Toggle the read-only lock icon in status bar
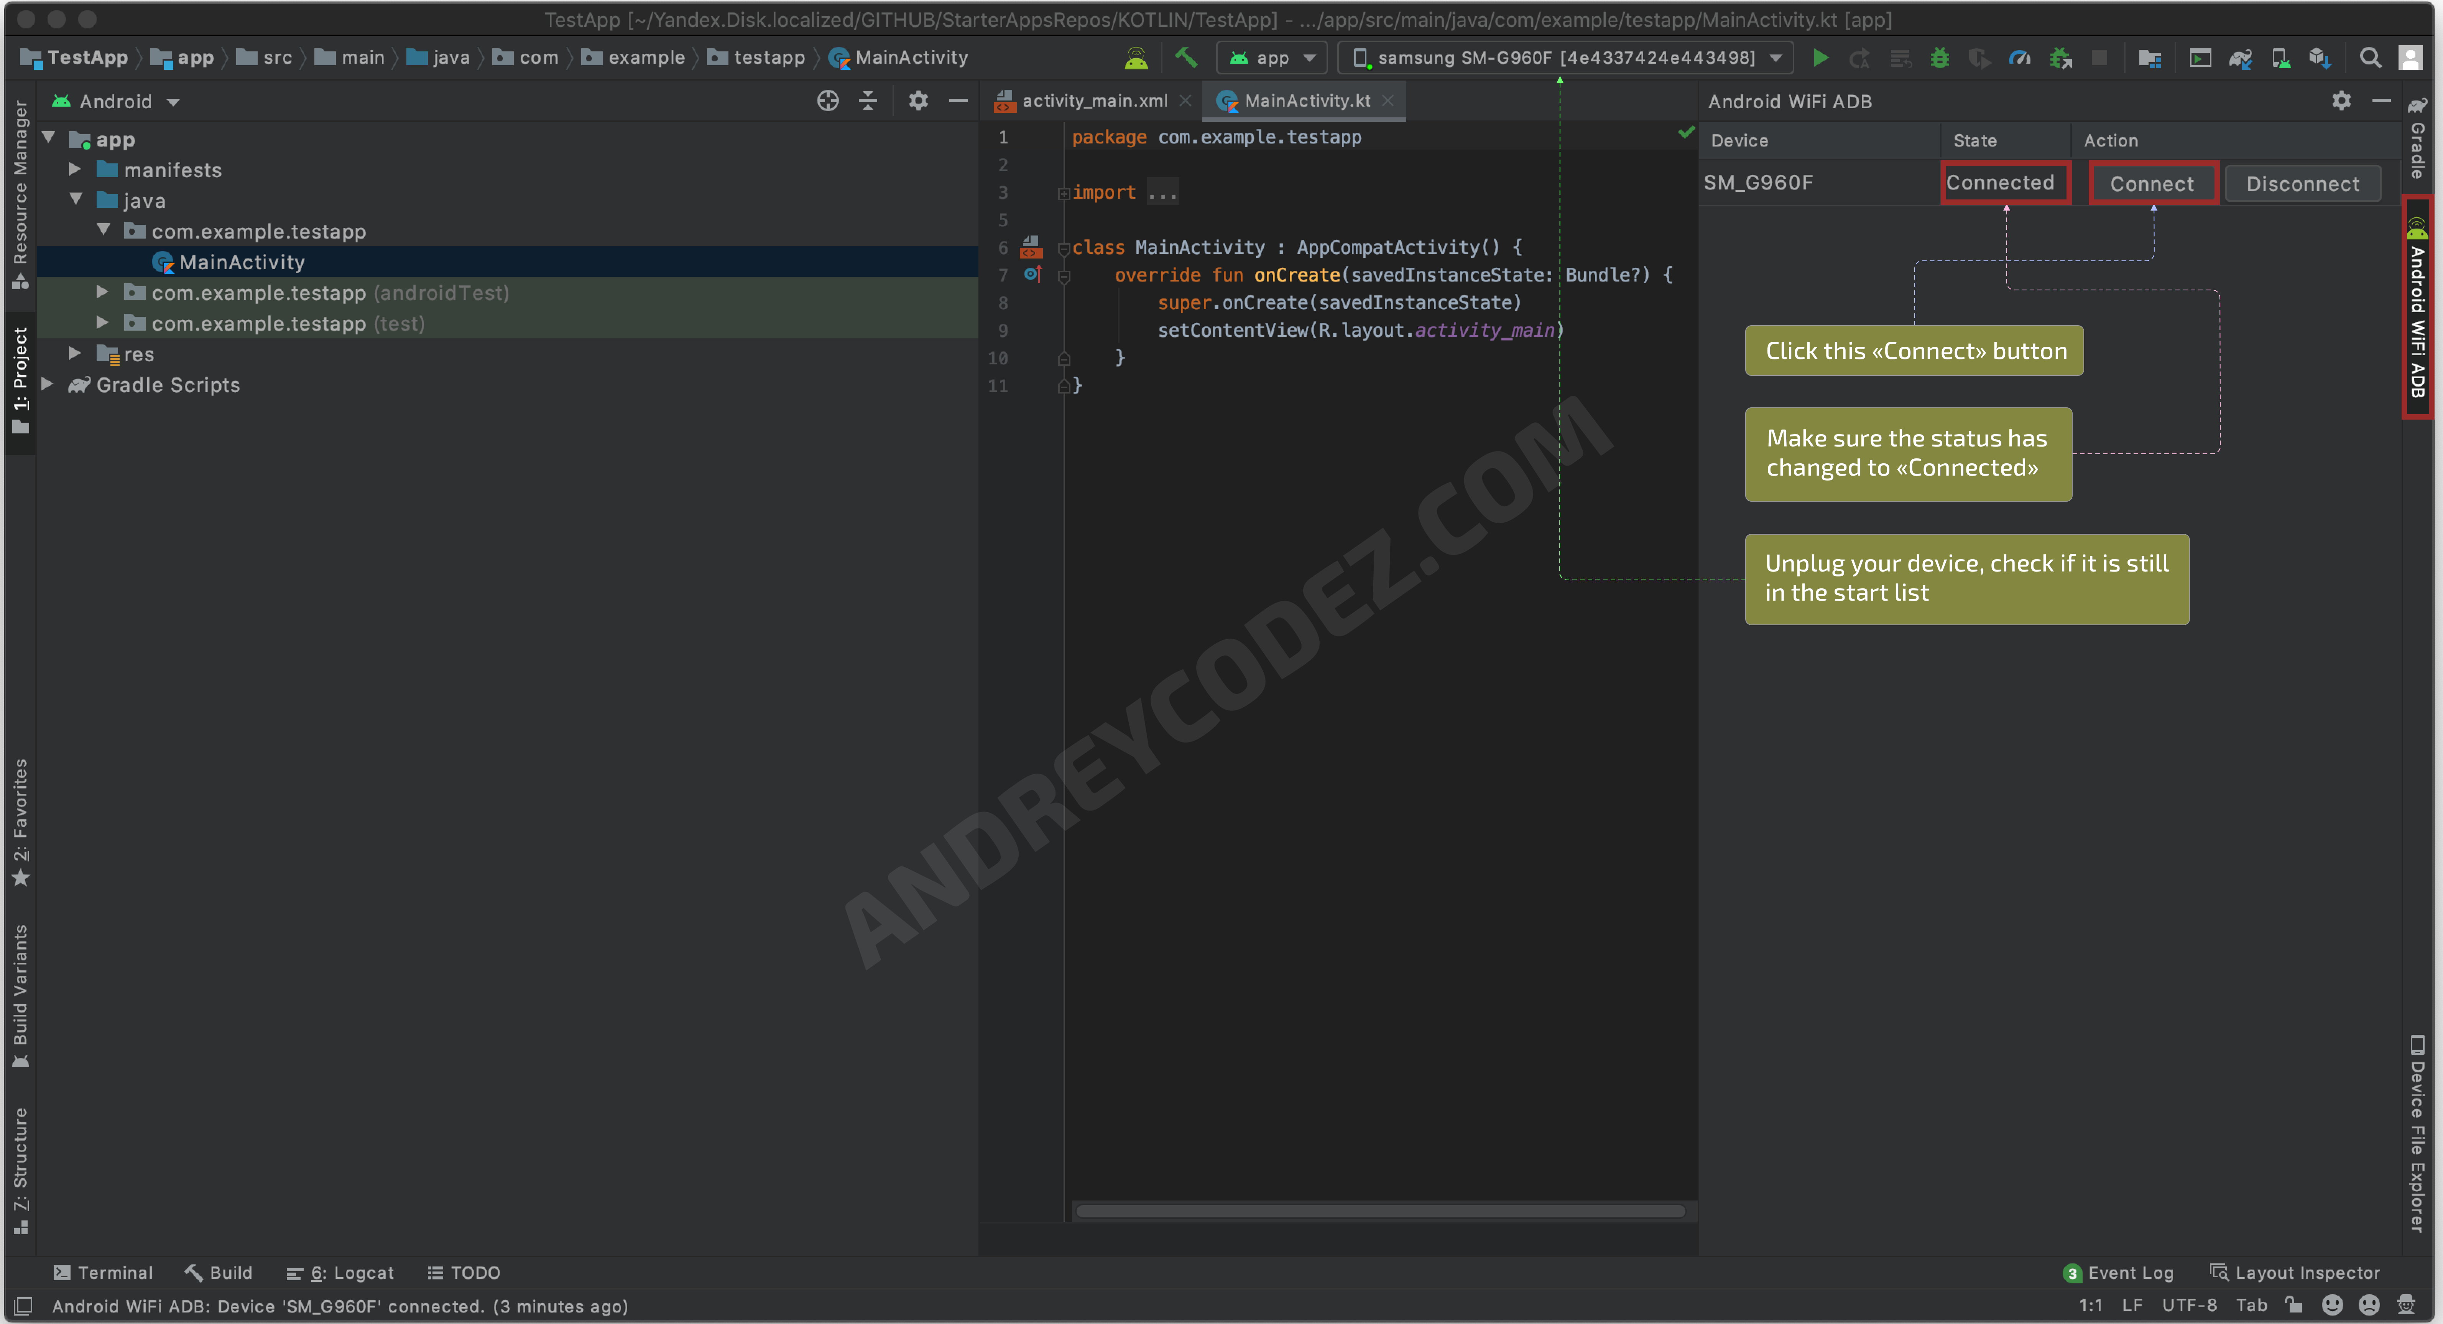The height and width of the screenshot is (1324, 2443). [x=2293, y=1305]
